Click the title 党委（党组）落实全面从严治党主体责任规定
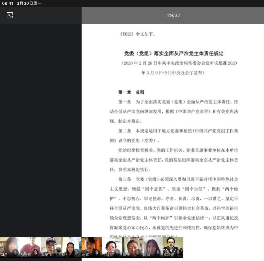Image resolution: width=264 pixels, height=261 pixels. pos(174,53)
